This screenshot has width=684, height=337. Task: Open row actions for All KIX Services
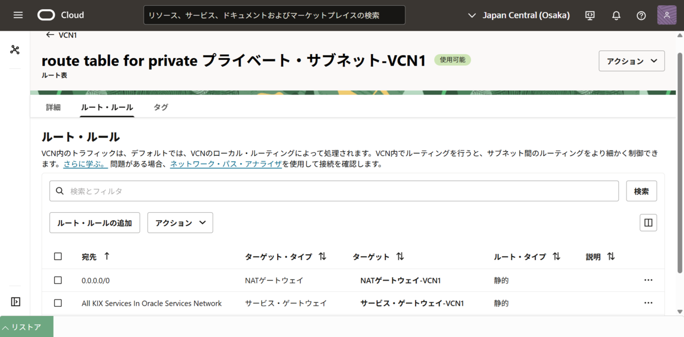[648, 303]
